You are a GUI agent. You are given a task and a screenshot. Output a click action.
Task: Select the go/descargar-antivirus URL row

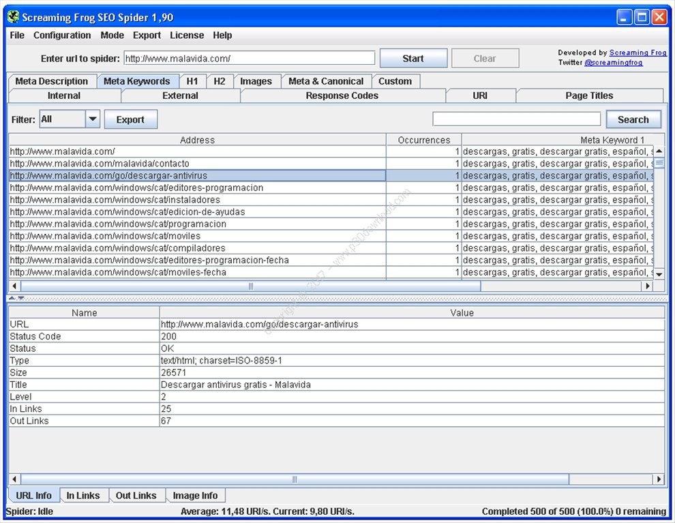point(331,176)
